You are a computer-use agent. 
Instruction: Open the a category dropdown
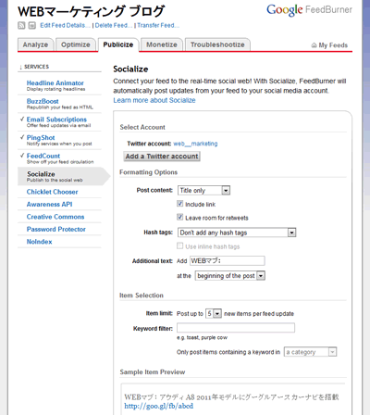pyautogui.click(x=310, y=352)
